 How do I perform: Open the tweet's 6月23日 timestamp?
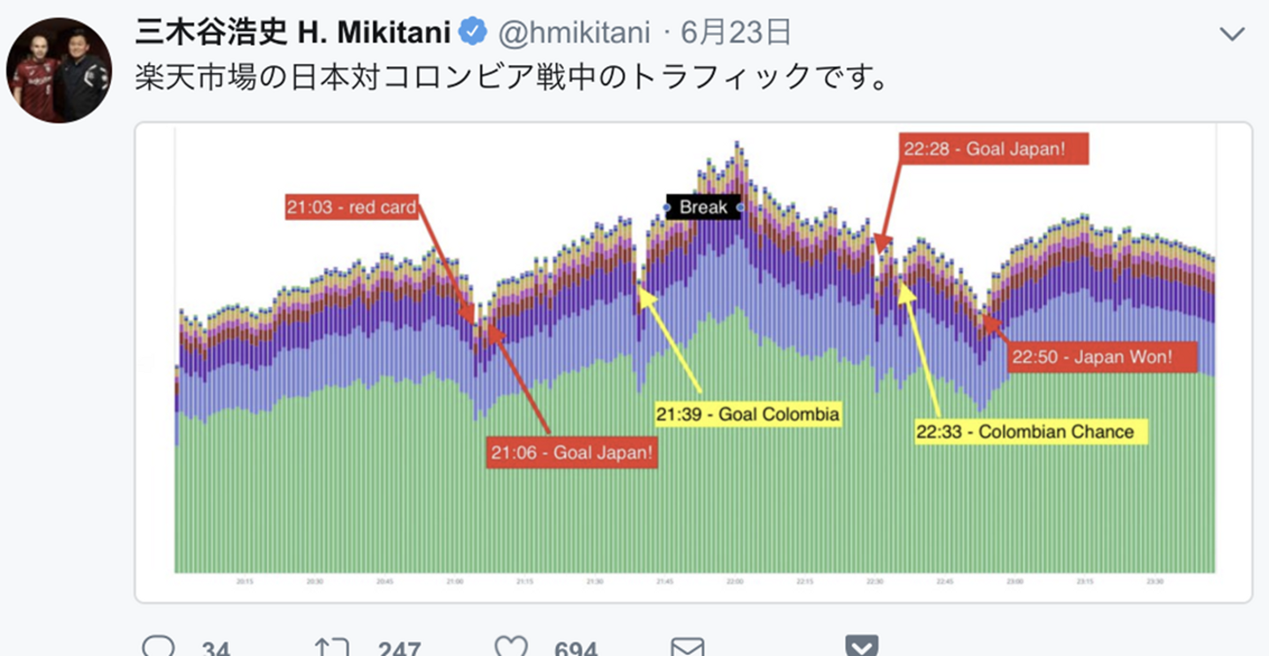click(x=736, y=33)
